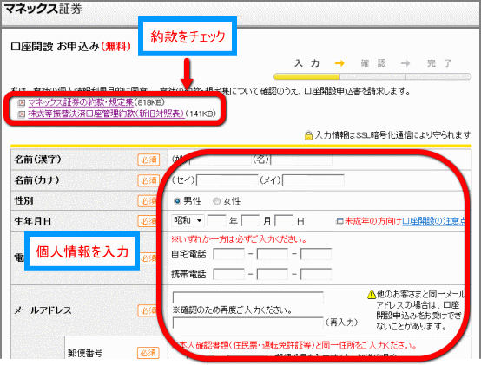
Task: Click first 自宅電話 number box
Action: [x=229, y=254]
